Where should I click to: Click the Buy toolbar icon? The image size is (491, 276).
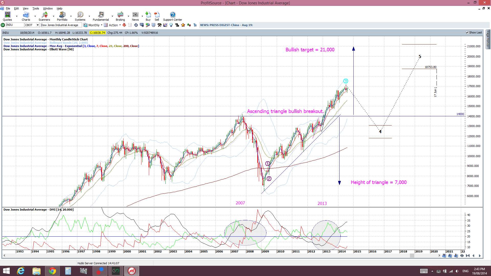pos(148,16)
